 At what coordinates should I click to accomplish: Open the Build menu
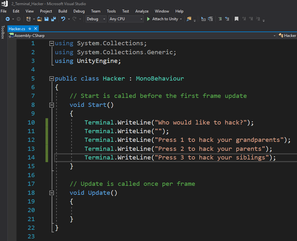(63, 11)
